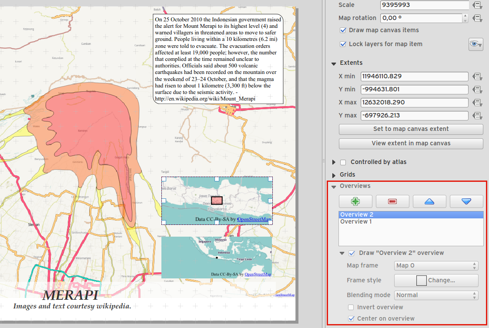
Task: Disable Draw map canvas items checkbox
Action: click(343, 30)
